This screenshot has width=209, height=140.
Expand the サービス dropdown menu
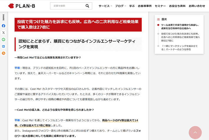[105, 6]
